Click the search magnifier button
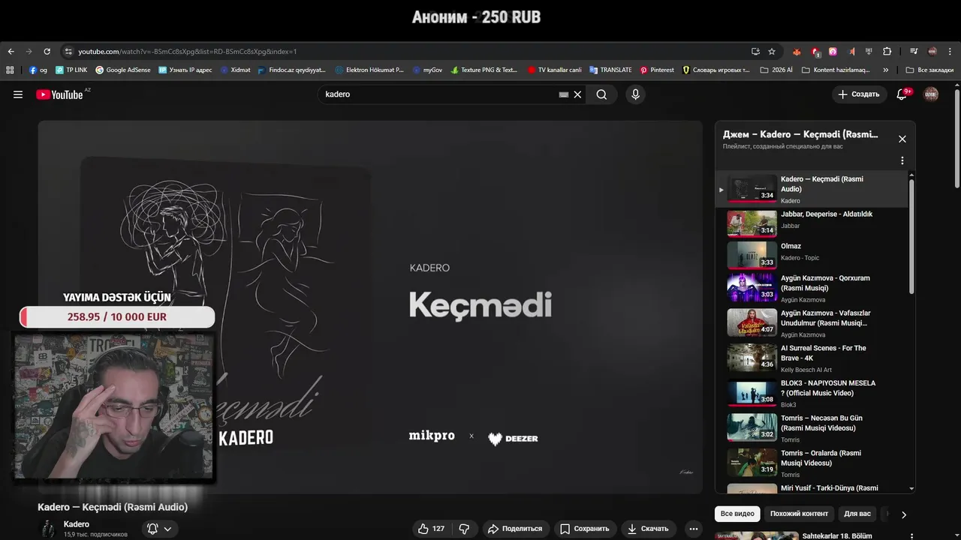Viewport: 961px width, 540px height. coord(601,94)
